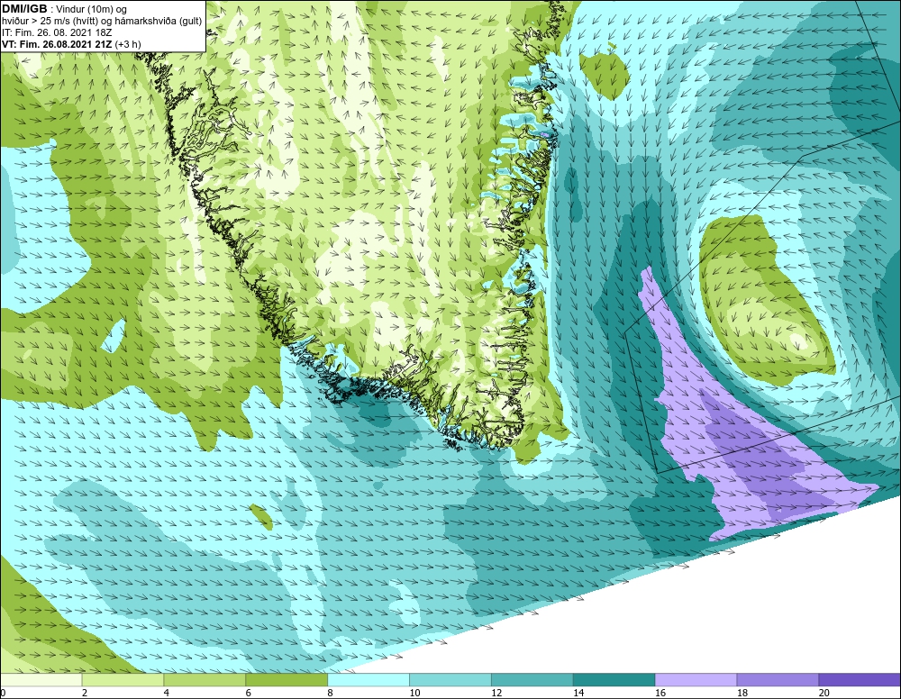Click the 10–12 m/s cyan legend swatch
Image resolution: width=901 pixels, height=699 pixels.
(450, 680)
